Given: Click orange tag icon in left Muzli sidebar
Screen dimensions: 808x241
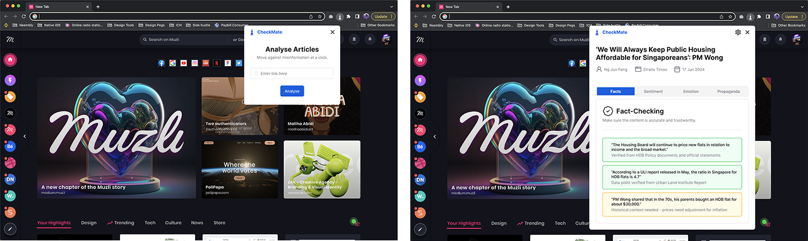Looking at the screenshot, I should click(x=11, y=97).
